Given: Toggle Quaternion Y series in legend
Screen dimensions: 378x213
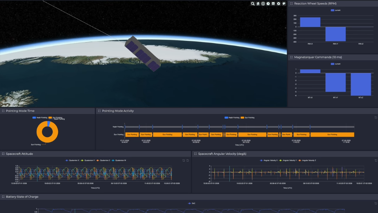Looking at the screenshot, I should 88,160.
